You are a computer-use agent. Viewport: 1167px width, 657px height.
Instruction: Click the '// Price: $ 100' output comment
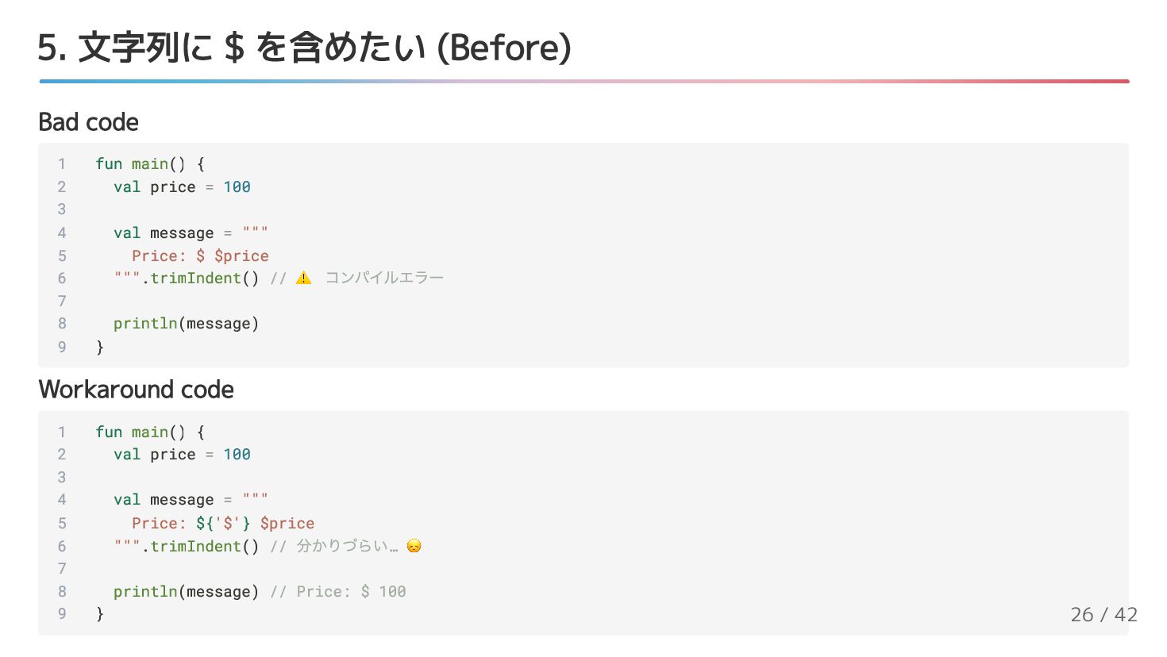pos(338,592)
